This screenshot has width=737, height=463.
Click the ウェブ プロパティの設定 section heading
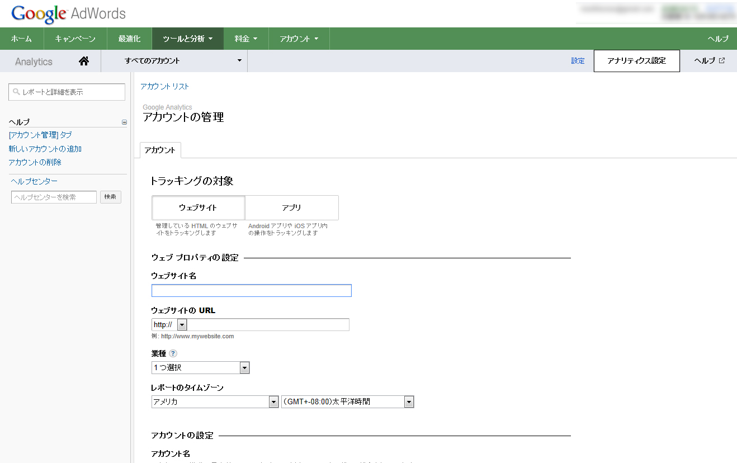(x=195, y=258)
